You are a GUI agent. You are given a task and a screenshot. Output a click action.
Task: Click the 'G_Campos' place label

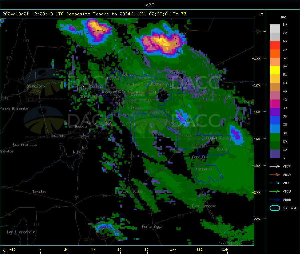pos(227,97)
